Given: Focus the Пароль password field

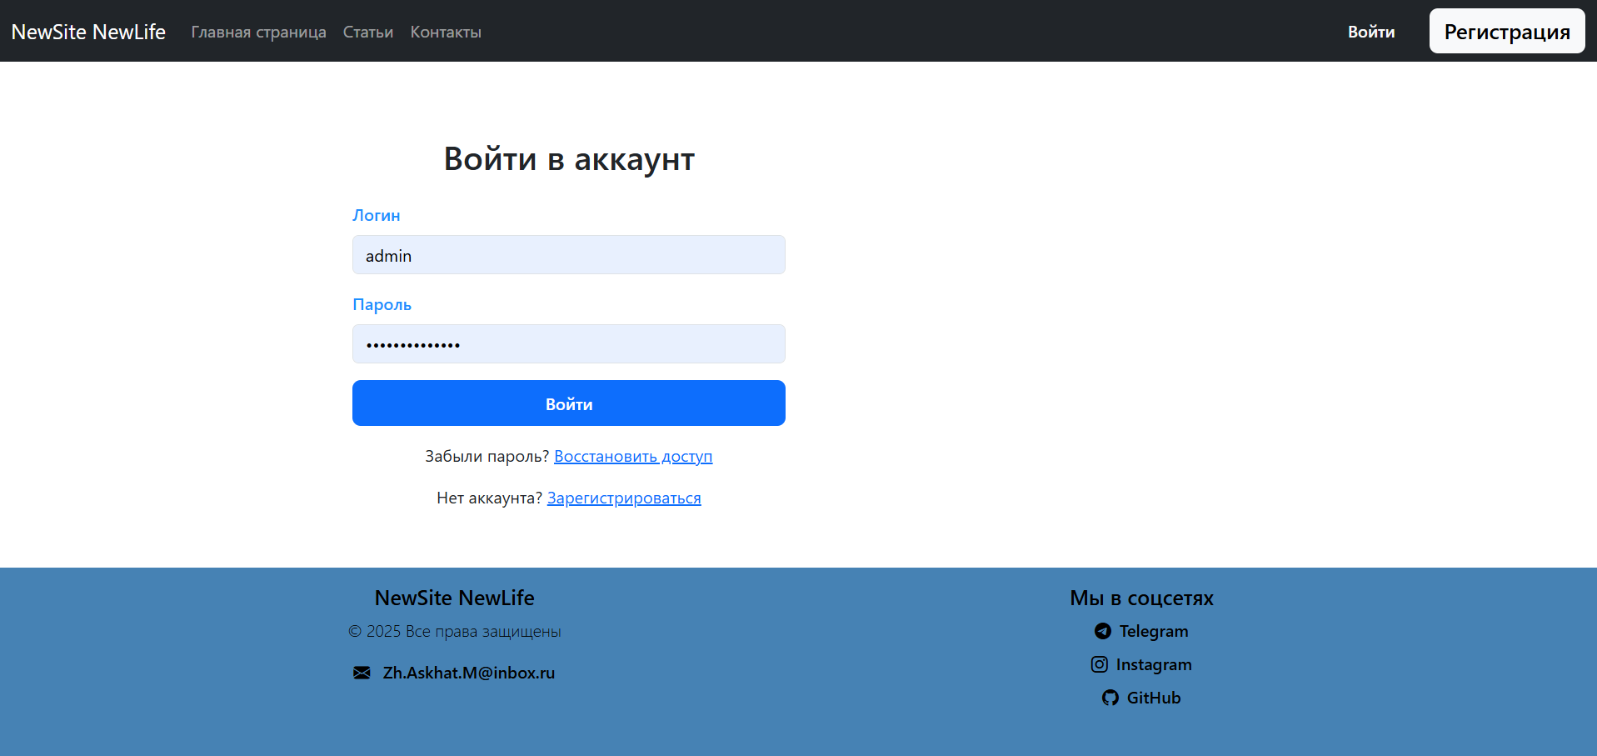Looking at the screenshot, I should click(x=568, y=343).
